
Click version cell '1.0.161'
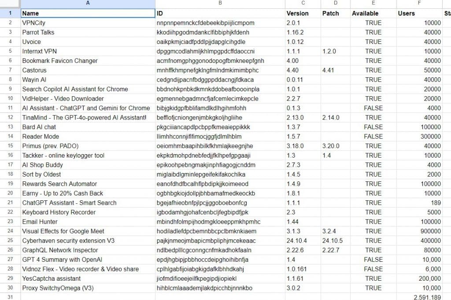[x=303, y=269]
